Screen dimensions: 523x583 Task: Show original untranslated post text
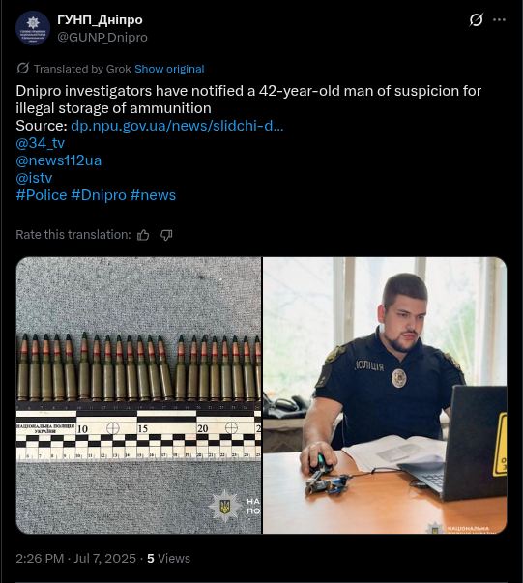tap(169, 69)
